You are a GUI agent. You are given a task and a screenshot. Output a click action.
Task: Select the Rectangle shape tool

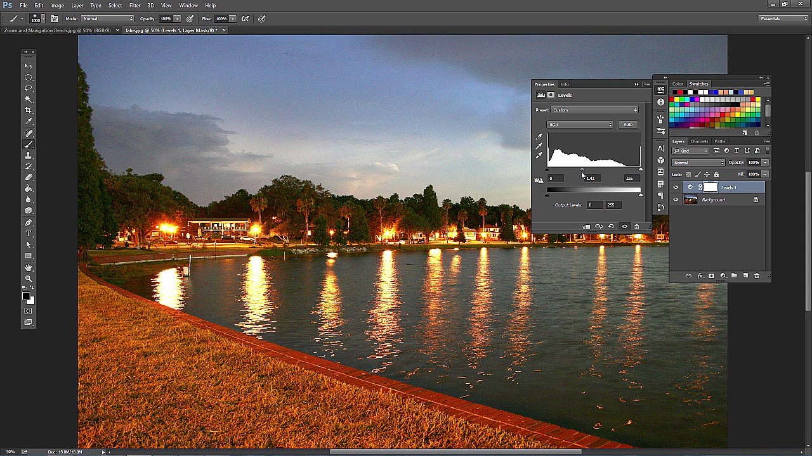[29, 256]
